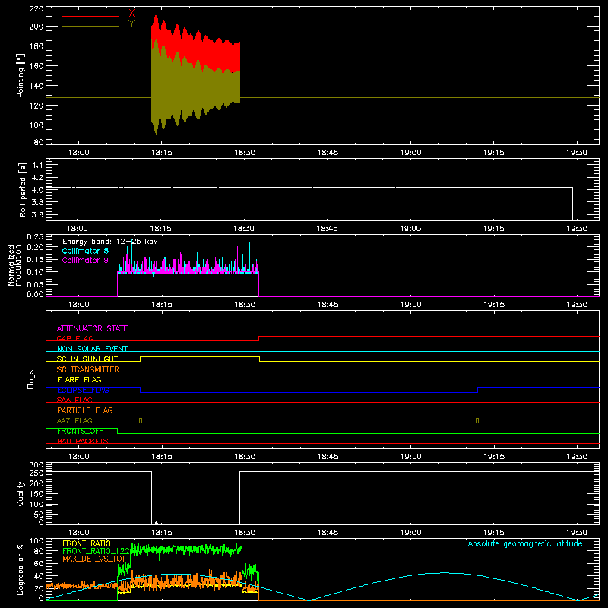Click the ECLIPSE_FLAG label
The height and width of the screenshot is (608, 608).
click(x=83, y=390)
